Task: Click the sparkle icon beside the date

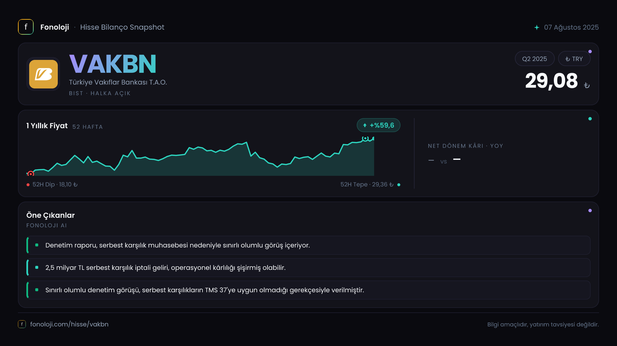Action: pos(537,27)
